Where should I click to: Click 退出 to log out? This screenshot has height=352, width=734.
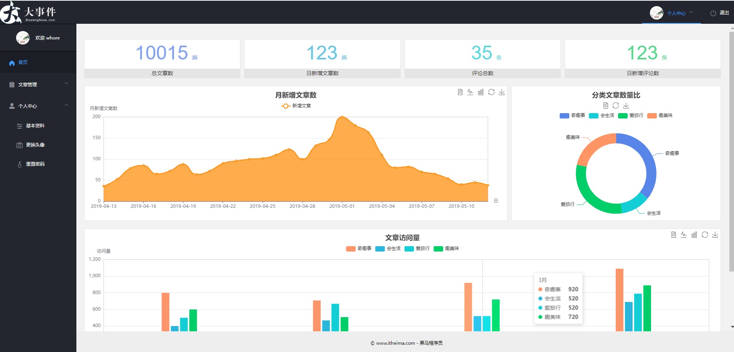724,13
